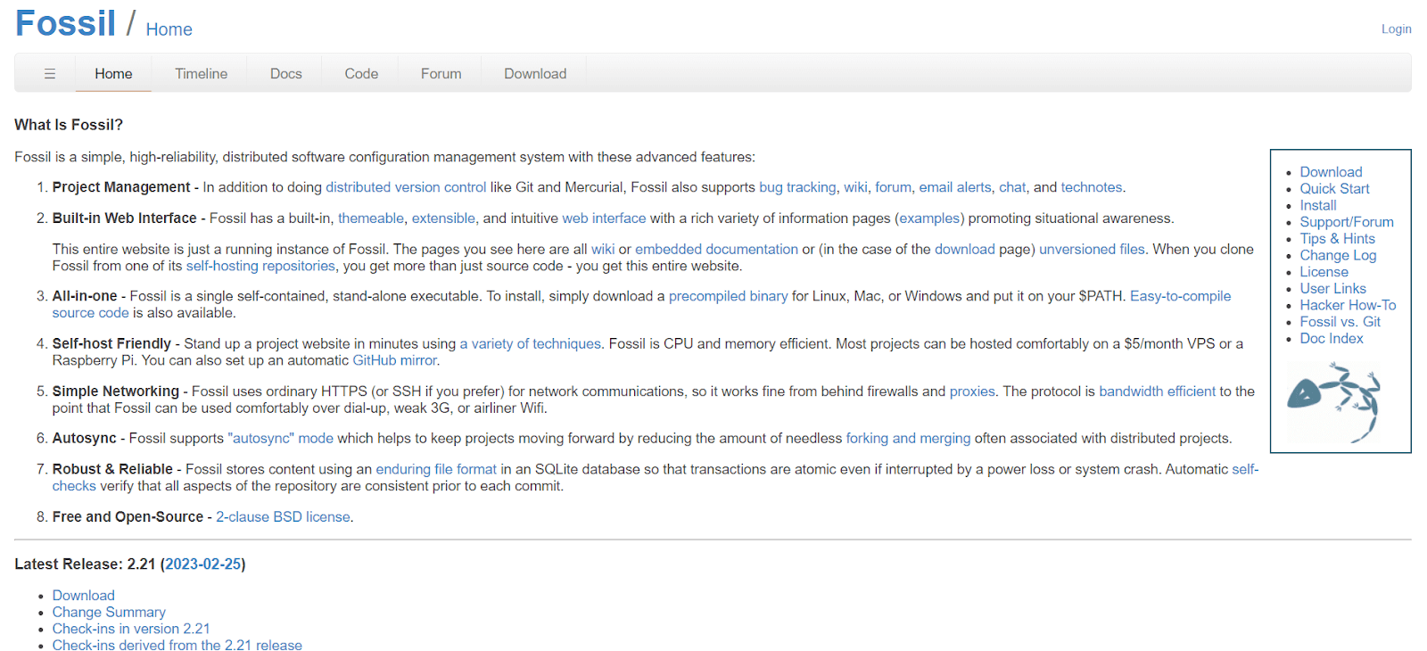This screenshot has height=651, width=1427.
Task: View Check-ins in version 2.21
Action: pos(131,629)
